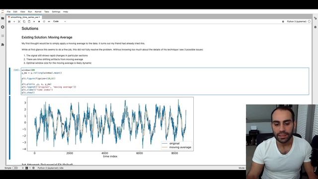Image resolution: width=318 pixels, height=179 pixels.
Task: Open the View menu
Action: click(x=22, y=12)
